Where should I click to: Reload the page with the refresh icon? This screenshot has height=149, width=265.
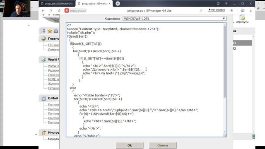[59, 11]
